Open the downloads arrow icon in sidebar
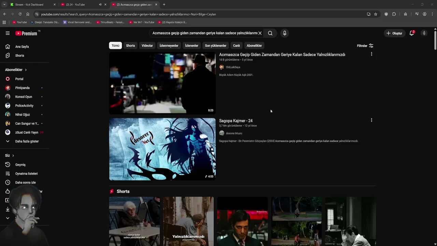The height and width of the screenshot is (246, 437). pos(8,209)
